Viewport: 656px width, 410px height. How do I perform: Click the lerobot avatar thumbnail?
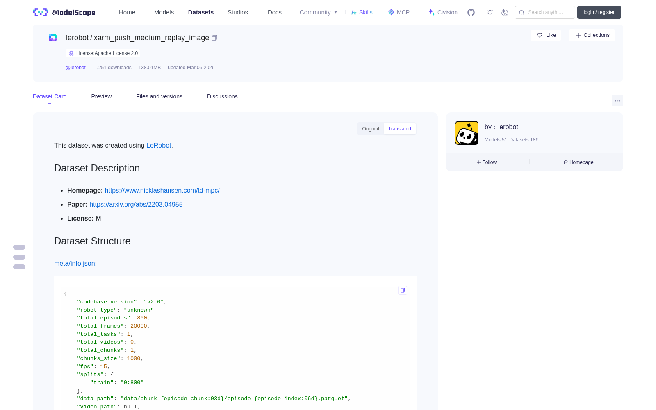pos(467,133)
